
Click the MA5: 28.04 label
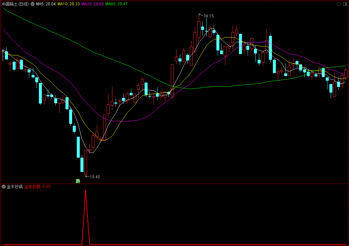click(x=46, y=4)
